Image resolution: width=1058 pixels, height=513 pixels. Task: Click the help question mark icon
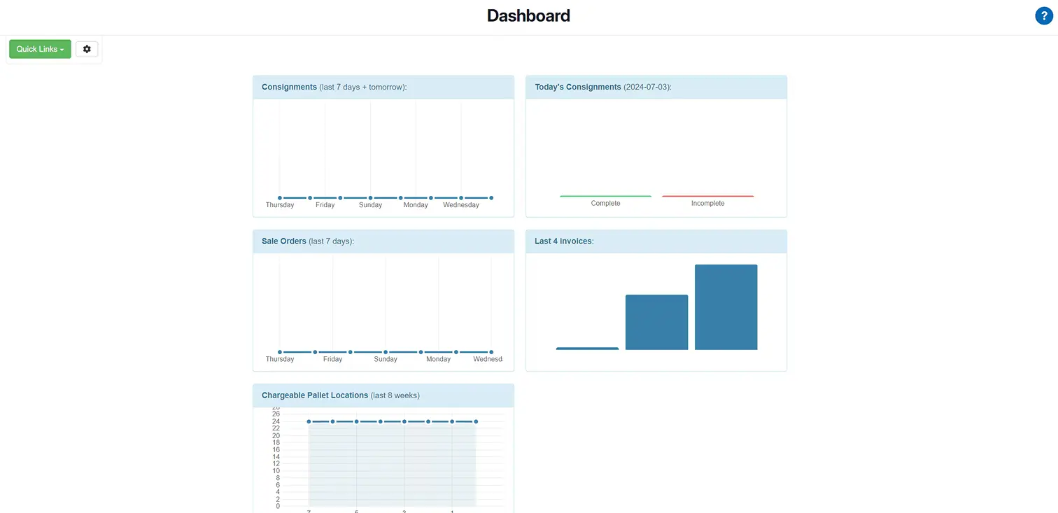(1044, 15)
